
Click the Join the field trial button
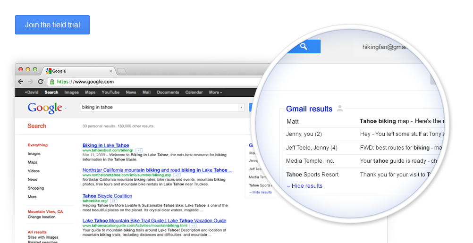52,25
